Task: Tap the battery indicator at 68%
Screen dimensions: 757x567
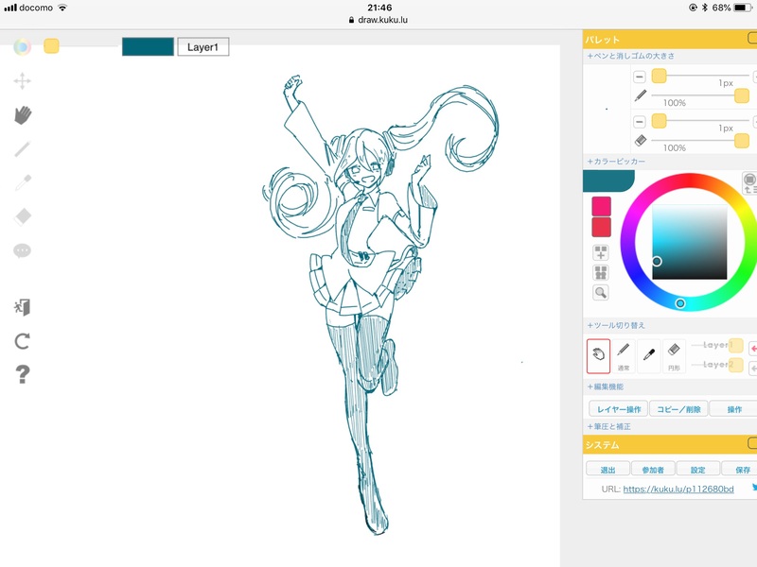Action: click(x=743, y=8)
